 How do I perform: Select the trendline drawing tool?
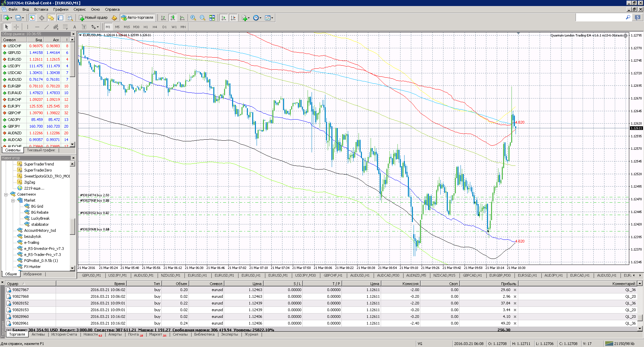47,27
